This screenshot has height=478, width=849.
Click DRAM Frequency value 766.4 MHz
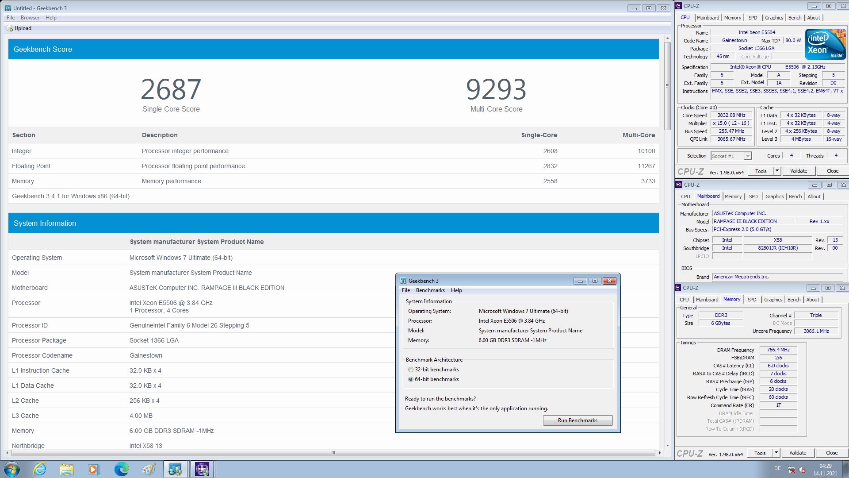tap(778, 350)
